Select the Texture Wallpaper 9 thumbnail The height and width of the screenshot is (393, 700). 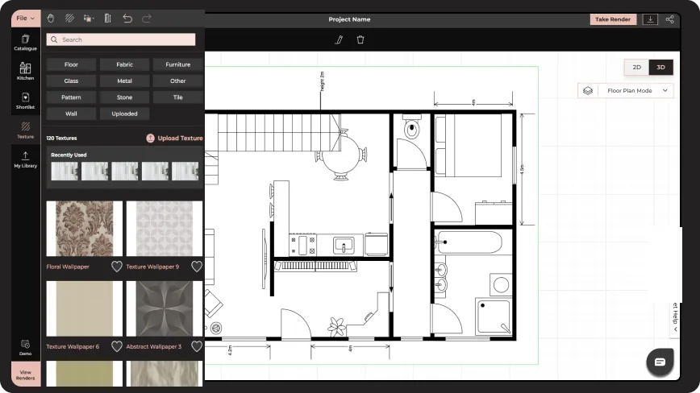tap(165, 229)
